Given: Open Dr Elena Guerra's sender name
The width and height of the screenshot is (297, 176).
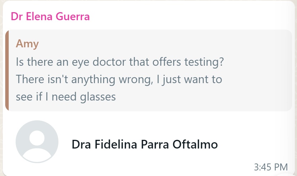Looking at the screenshot, I should [x=50, y=16].
